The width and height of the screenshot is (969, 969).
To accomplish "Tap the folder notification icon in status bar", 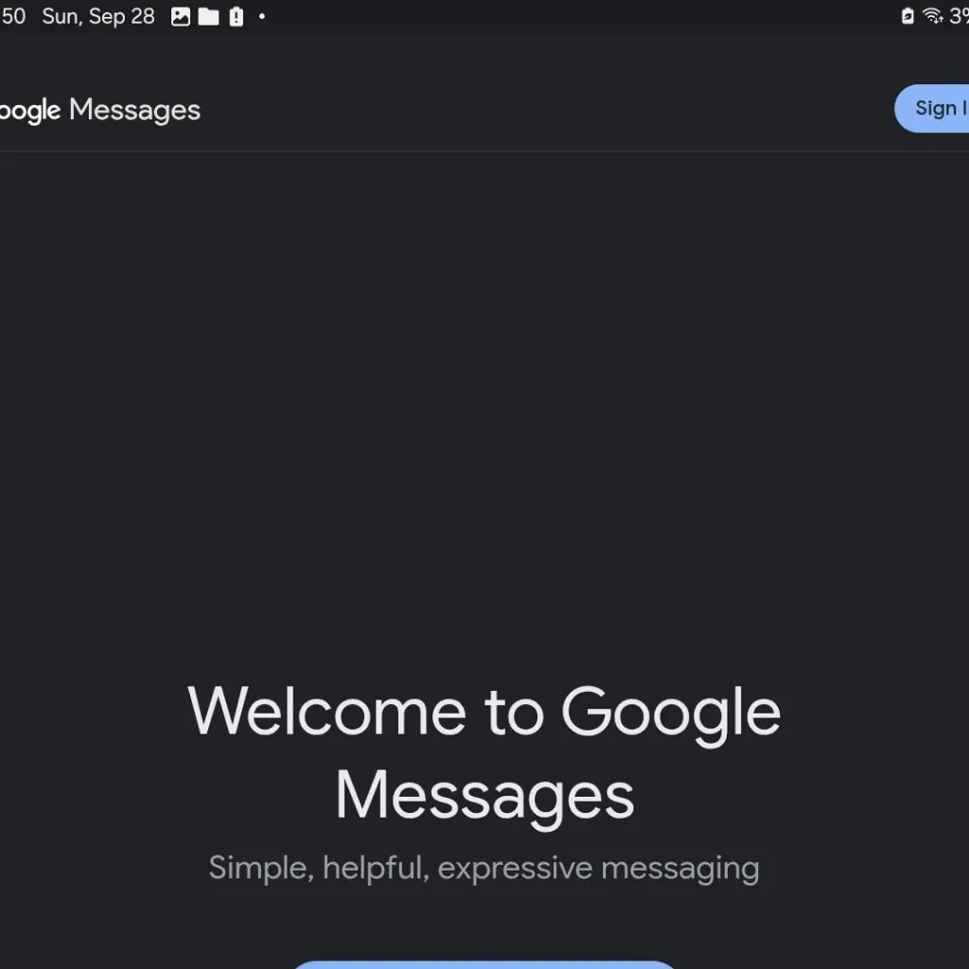I will [208, 17].
